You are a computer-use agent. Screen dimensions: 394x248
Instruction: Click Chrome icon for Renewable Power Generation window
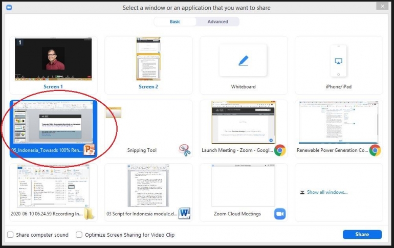click(375, 150)
